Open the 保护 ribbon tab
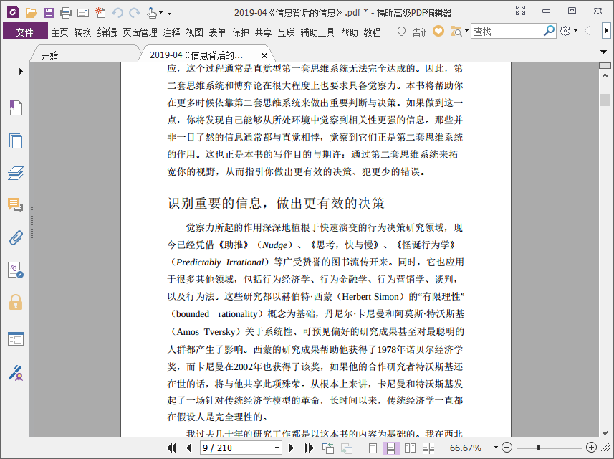 [241, 32]
